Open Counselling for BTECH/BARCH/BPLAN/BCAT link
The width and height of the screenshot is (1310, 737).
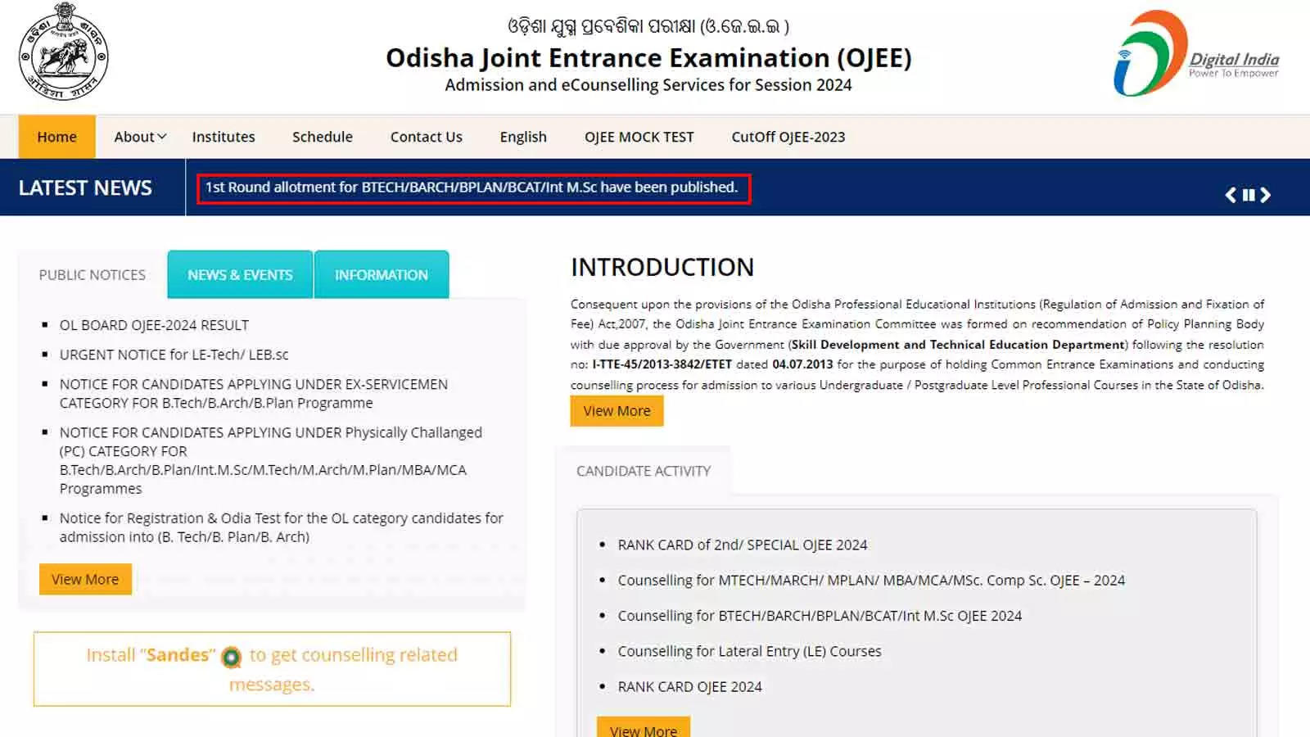(x=820, y=616)
